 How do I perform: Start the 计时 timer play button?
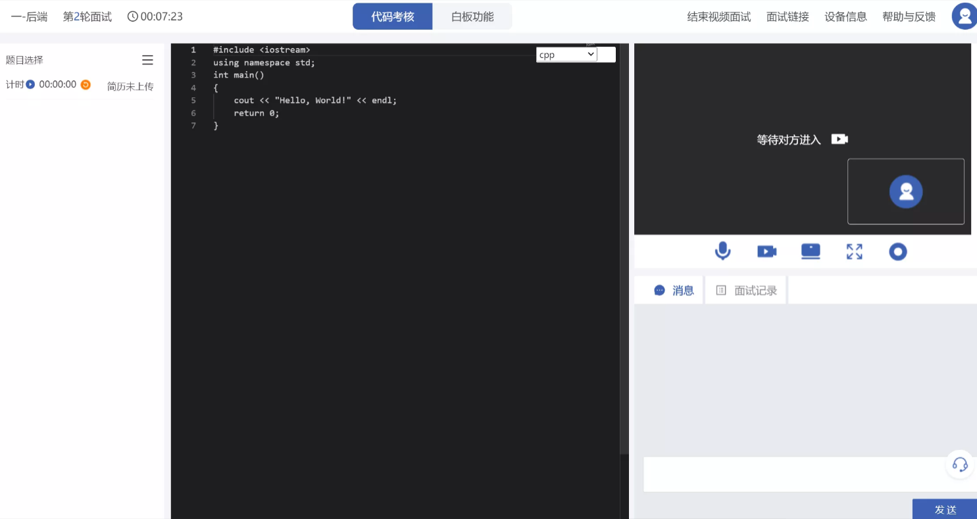click(x=30, y=84)
